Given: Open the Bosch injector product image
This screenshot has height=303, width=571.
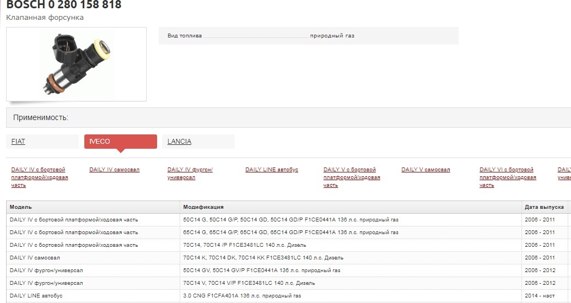Looking at the screenshot, I should 76,64.
